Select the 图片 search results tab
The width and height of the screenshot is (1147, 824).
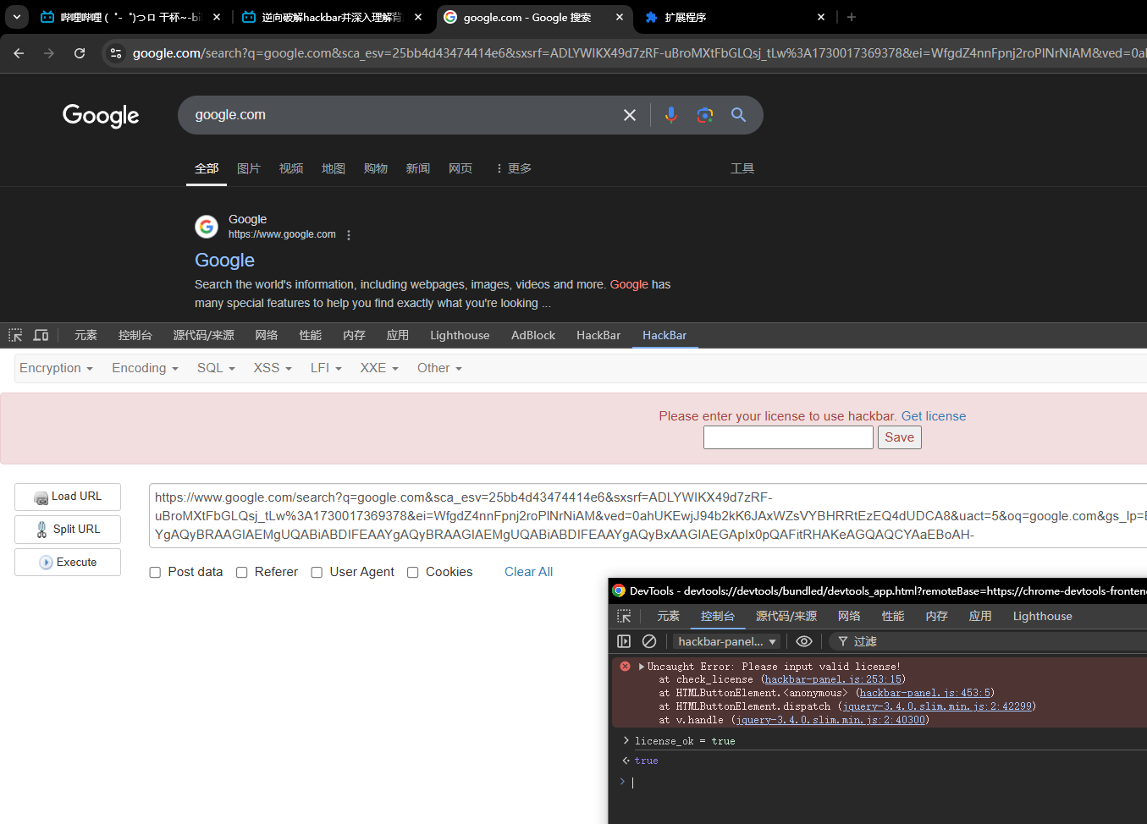(249, 168)
